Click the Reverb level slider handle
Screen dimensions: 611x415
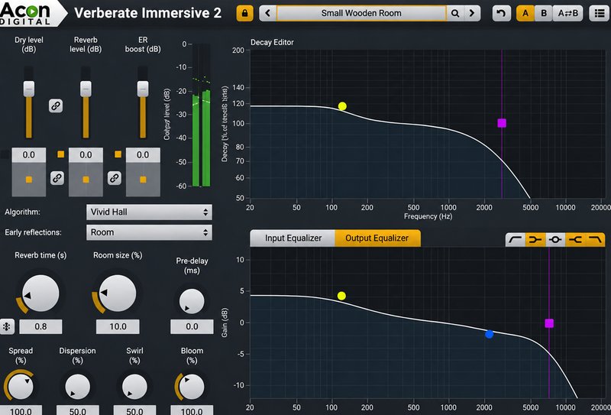click(x=86, y=89)
